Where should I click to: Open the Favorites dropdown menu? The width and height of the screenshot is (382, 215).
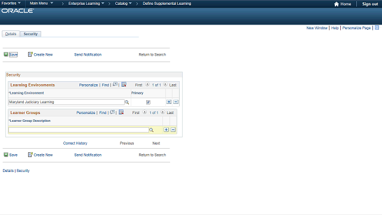pos(11,3)
